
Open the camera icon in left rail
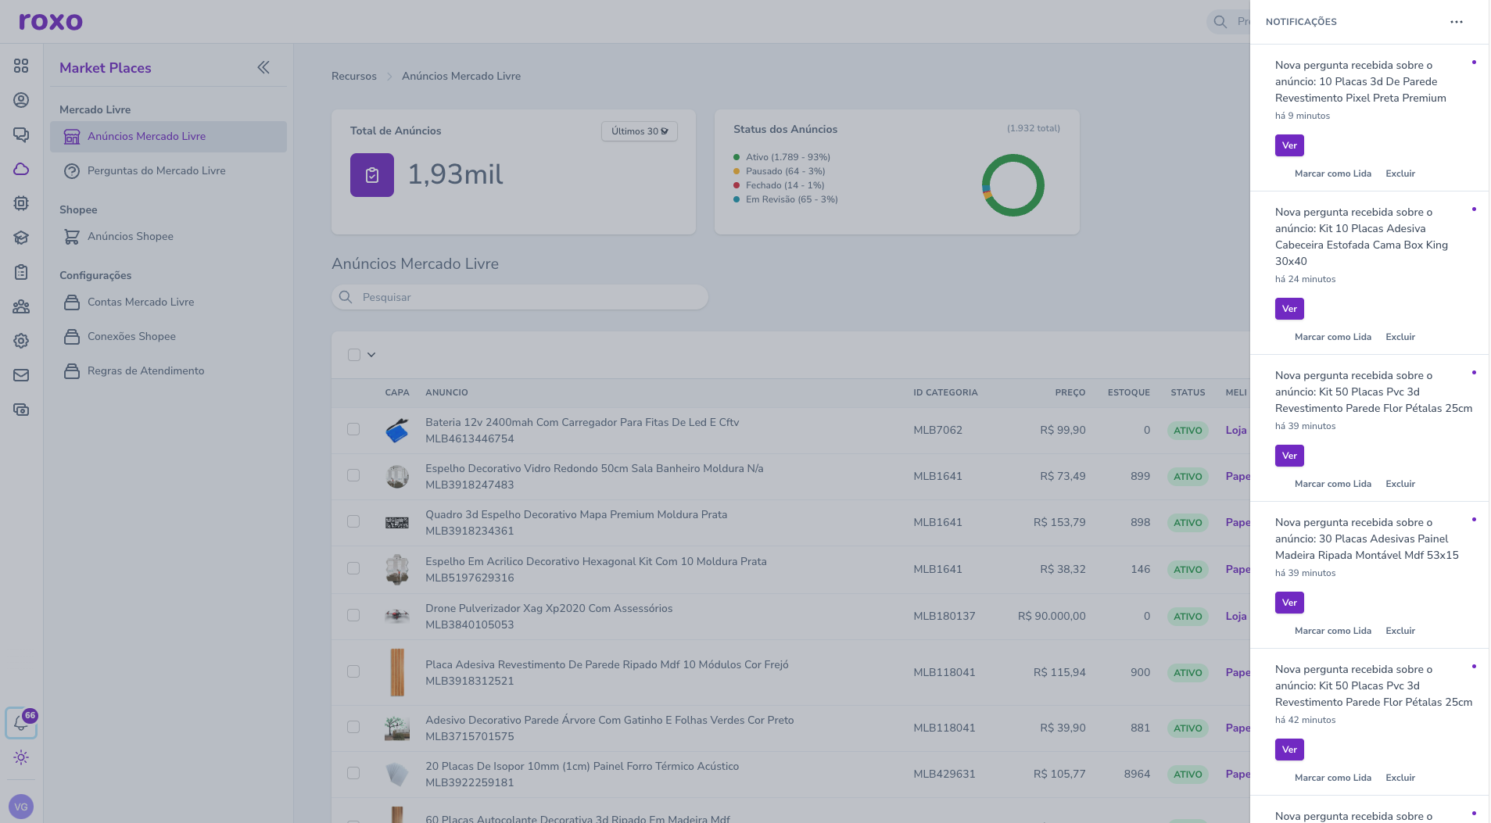[21, 410]
